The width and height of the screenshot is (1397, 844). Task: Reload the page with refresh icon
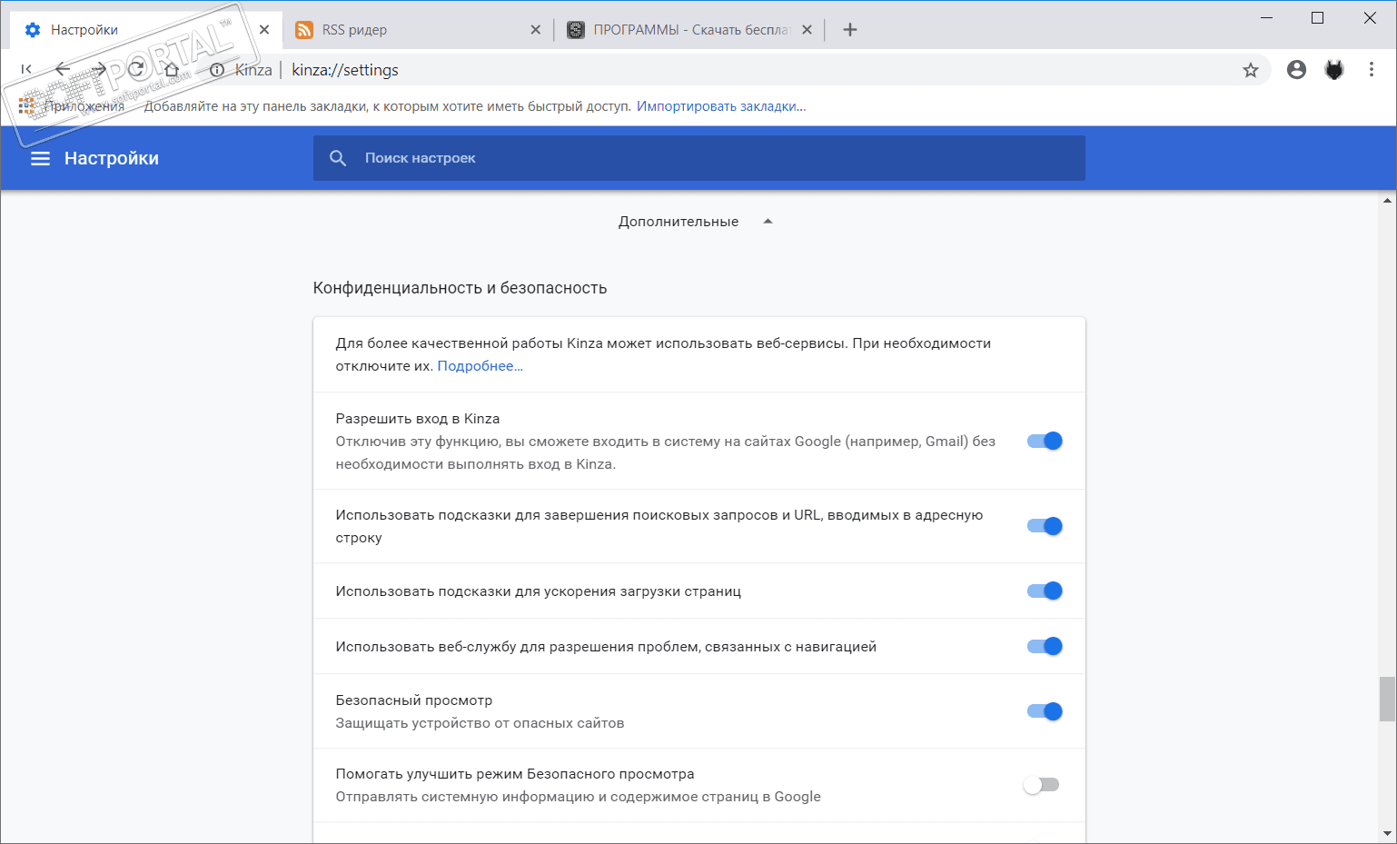click(x=136, y=69)
